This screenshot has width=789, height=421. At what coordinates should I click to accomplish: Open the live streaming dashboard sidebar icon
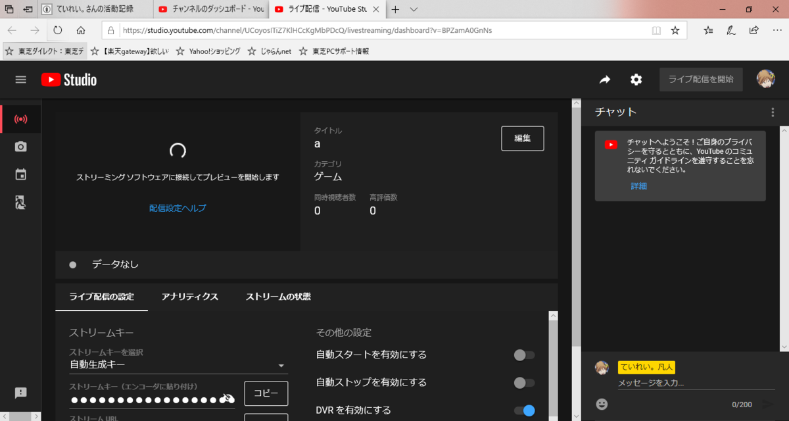click(20, 119)
